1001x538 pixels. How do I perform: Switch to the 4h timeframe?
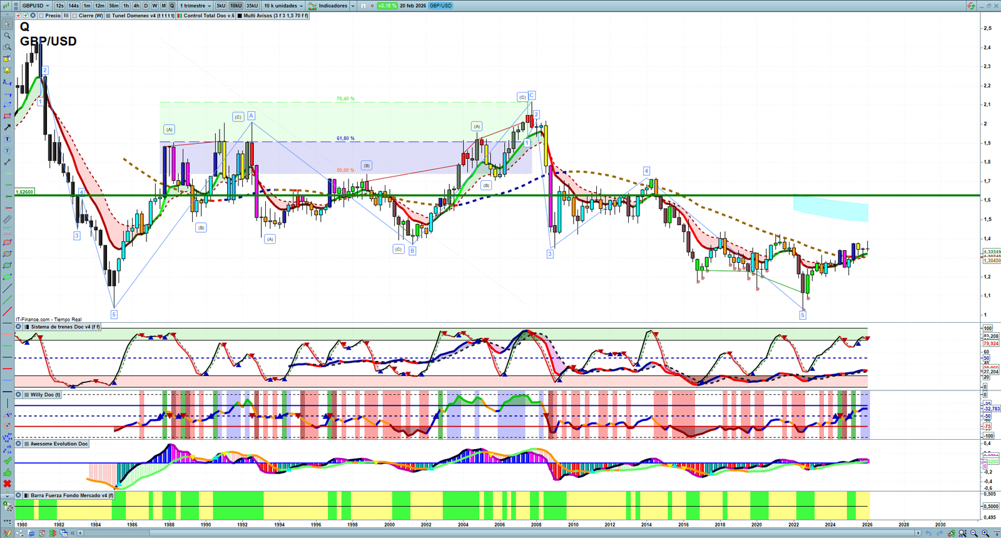click(x=136, y=6)
